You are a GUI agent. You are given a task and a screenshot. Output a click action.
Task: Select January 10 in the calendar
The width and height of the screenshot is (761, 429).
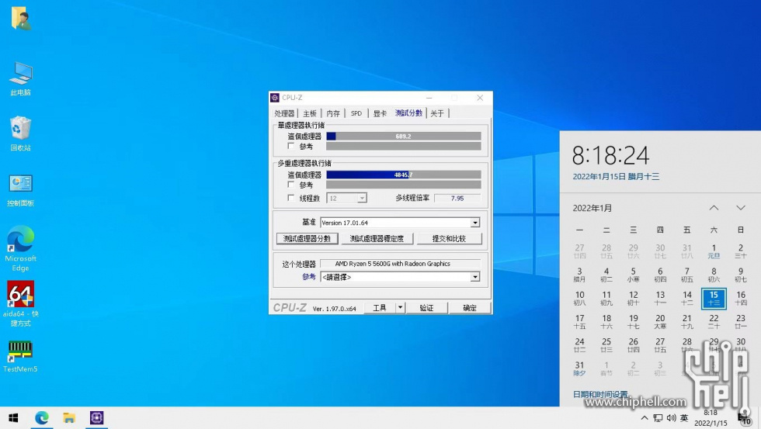tap(579, 298)
